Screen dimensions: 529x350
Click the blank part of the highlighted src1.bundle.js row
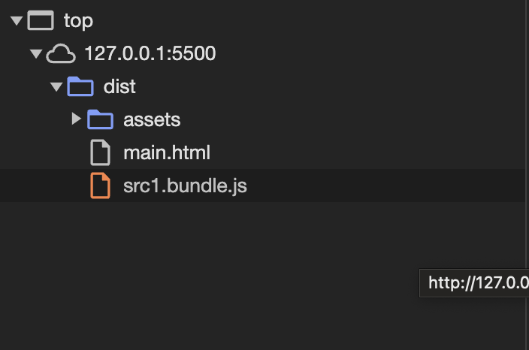(x=385, y=186)
